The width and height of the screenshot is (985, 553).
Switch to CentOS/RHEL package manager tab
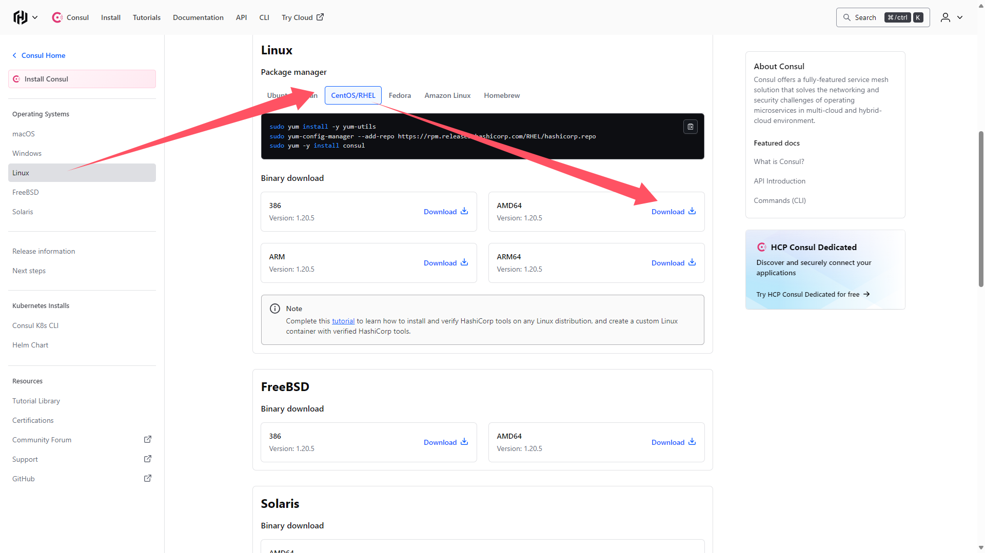[353, 95]
